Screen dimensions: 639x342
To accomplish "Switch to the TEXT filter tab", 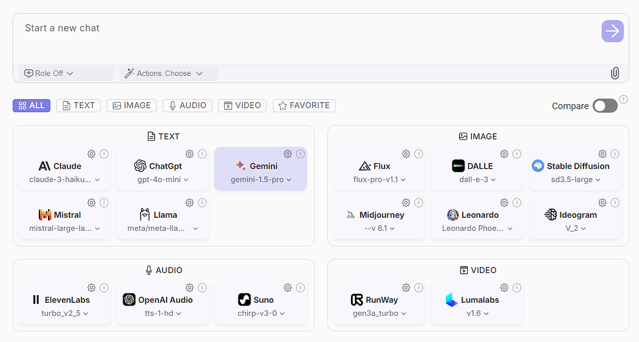I will coord(79,105).
